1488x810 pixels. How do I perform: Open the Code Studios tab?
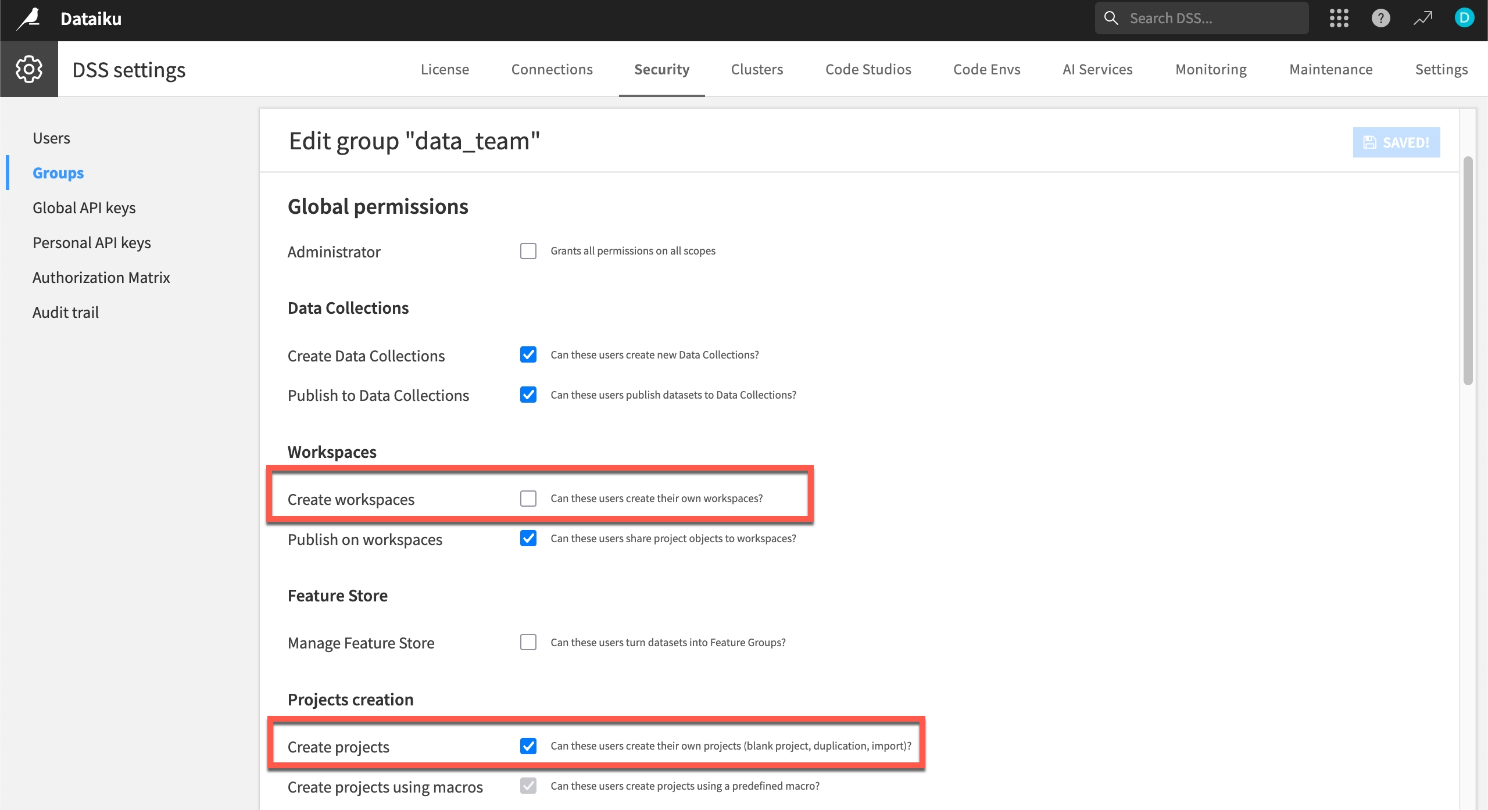tap(868, 69)
